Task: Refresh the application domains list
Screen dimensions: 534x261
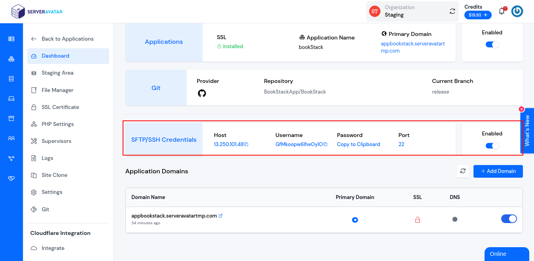Action: 463,171
